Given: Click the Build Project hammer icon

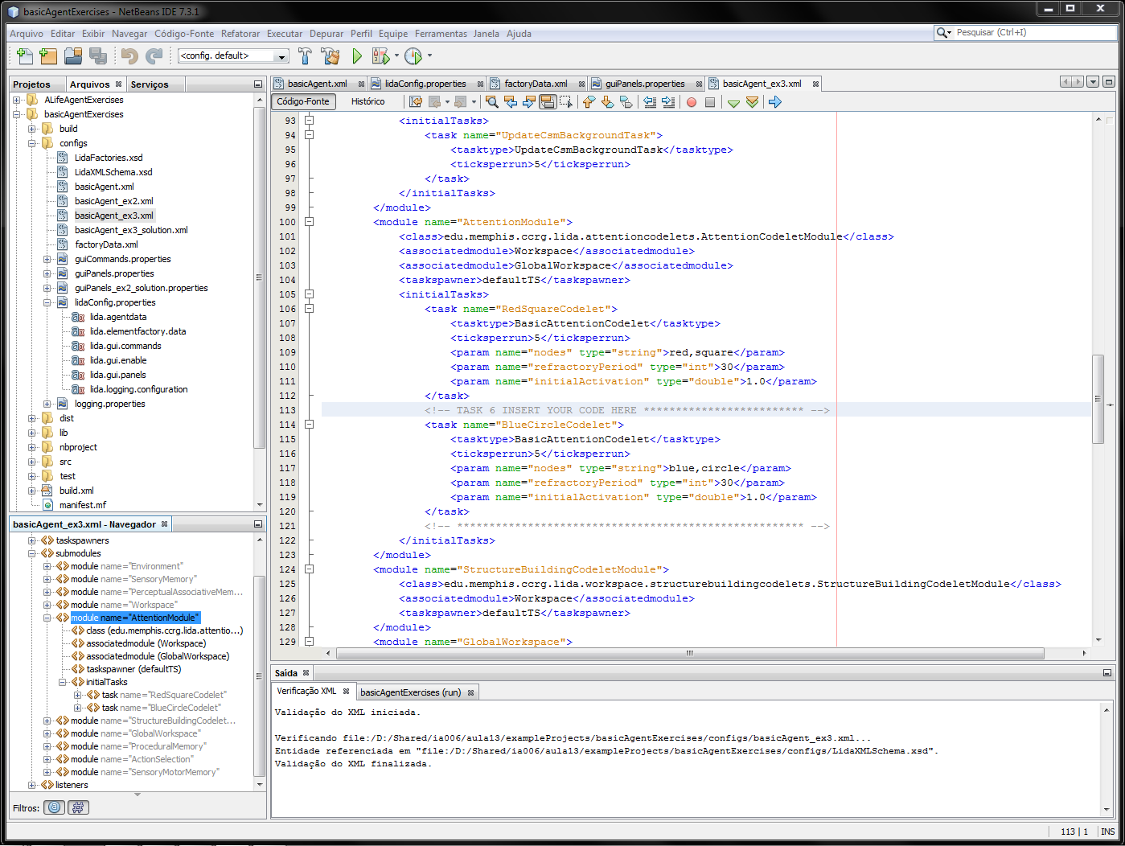Looking at the screenshot, I should coord(305,55).
